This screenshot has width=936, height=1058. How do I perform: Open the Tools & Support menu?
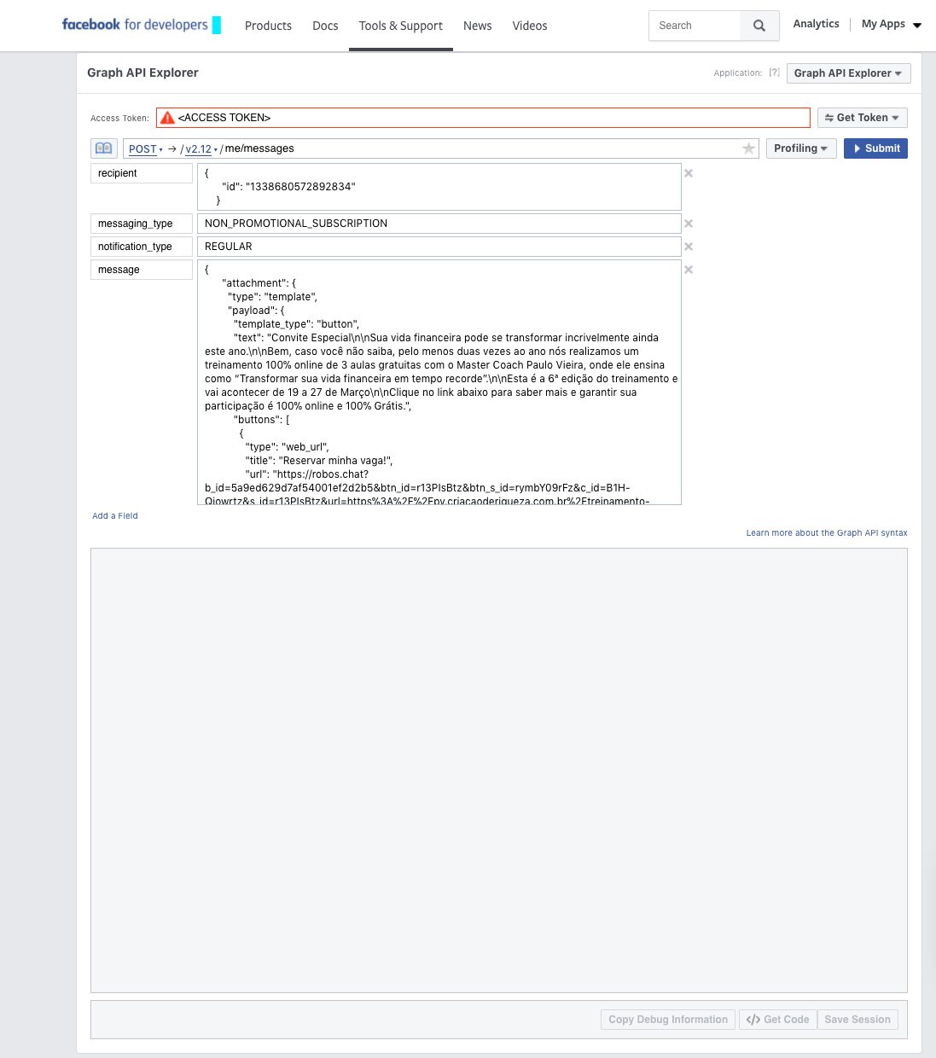coord(400,26)
